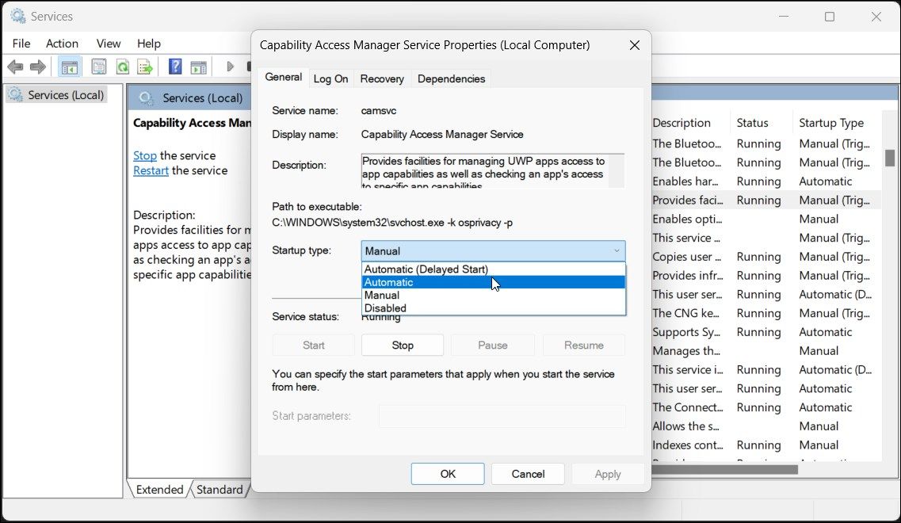
Task: Open the Help menu
Action: click(x=149, y=43)
